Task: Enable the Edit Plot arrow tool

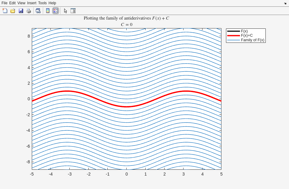Action: 65,11
